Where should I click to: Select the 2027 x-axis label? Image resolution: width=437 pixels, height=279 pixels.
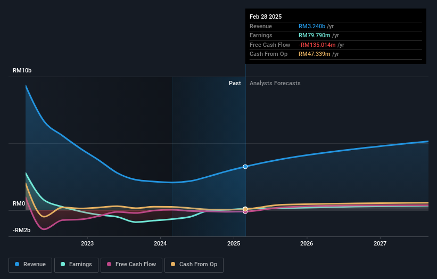coord(380,243)
